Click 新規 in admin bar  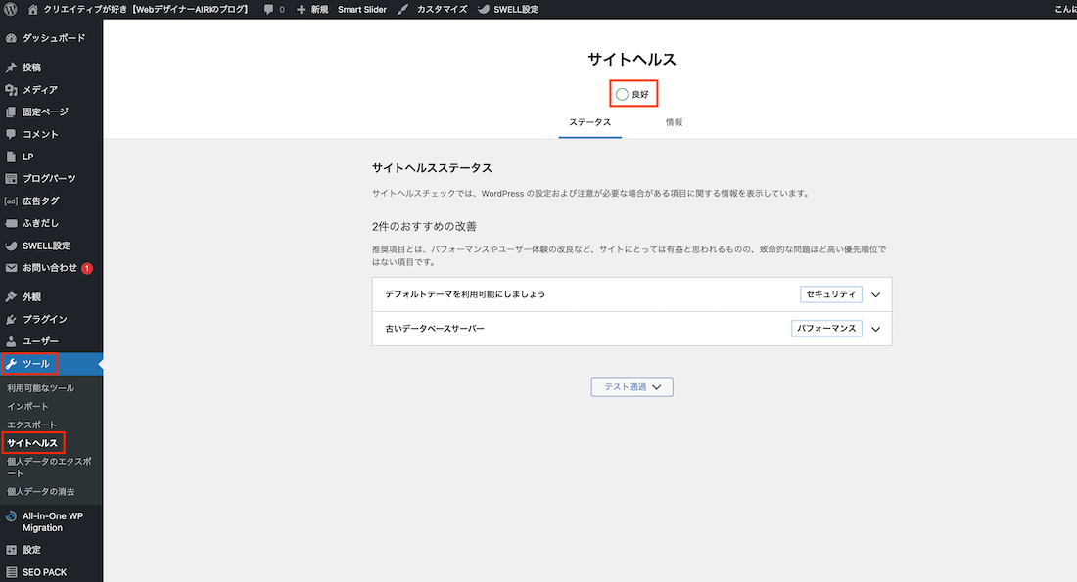[319, 9]
